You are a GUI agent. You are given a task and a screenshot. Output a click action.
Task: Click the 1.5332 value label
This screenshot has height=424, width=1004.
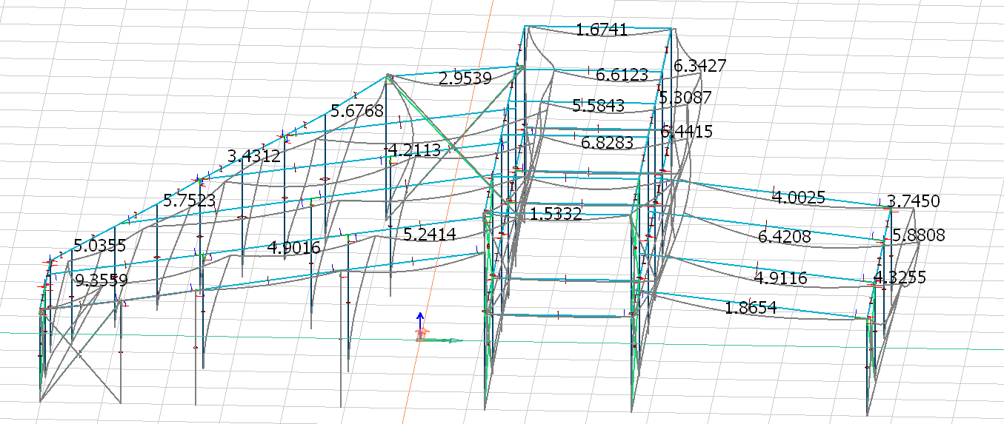pyautogui.click(x=556, y=214)
